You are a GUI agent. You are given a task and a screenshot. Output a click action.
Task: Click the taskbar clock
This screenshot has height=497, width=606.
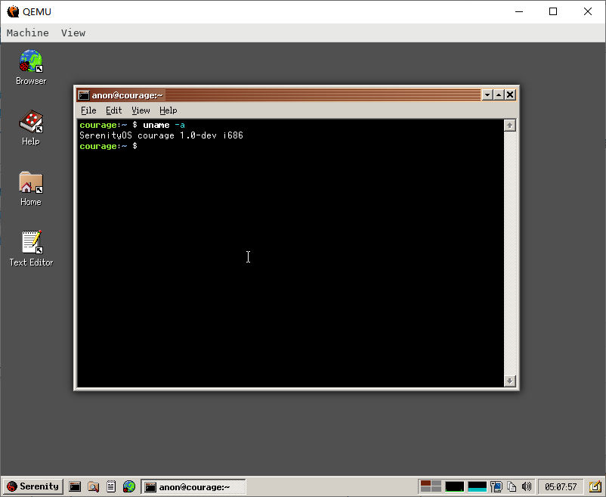pos(561,486)
